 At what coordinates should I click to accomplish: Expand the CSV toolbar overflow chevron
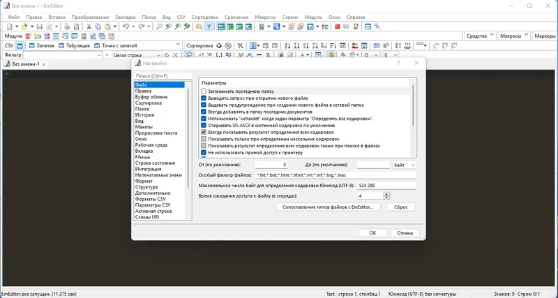[x=178, y=45]
